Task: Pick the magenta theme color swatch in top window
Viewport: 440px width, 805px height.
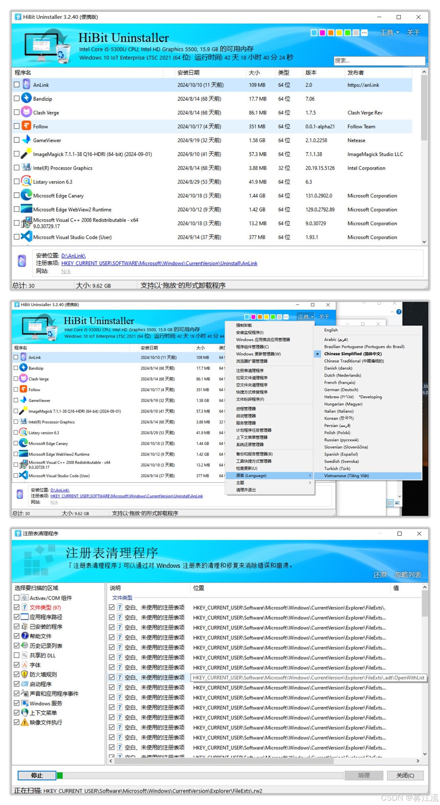Action: click(x=322, y=33)
